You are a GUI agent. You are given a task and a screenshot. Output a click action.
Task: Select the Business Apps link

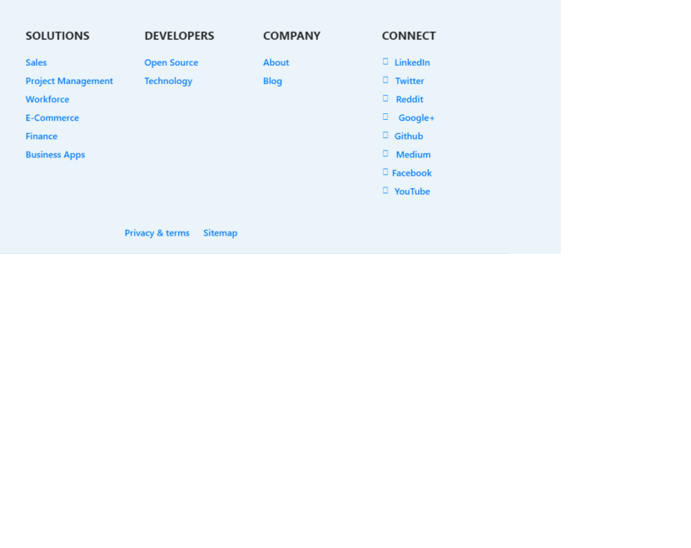click(x=55, y=154)
